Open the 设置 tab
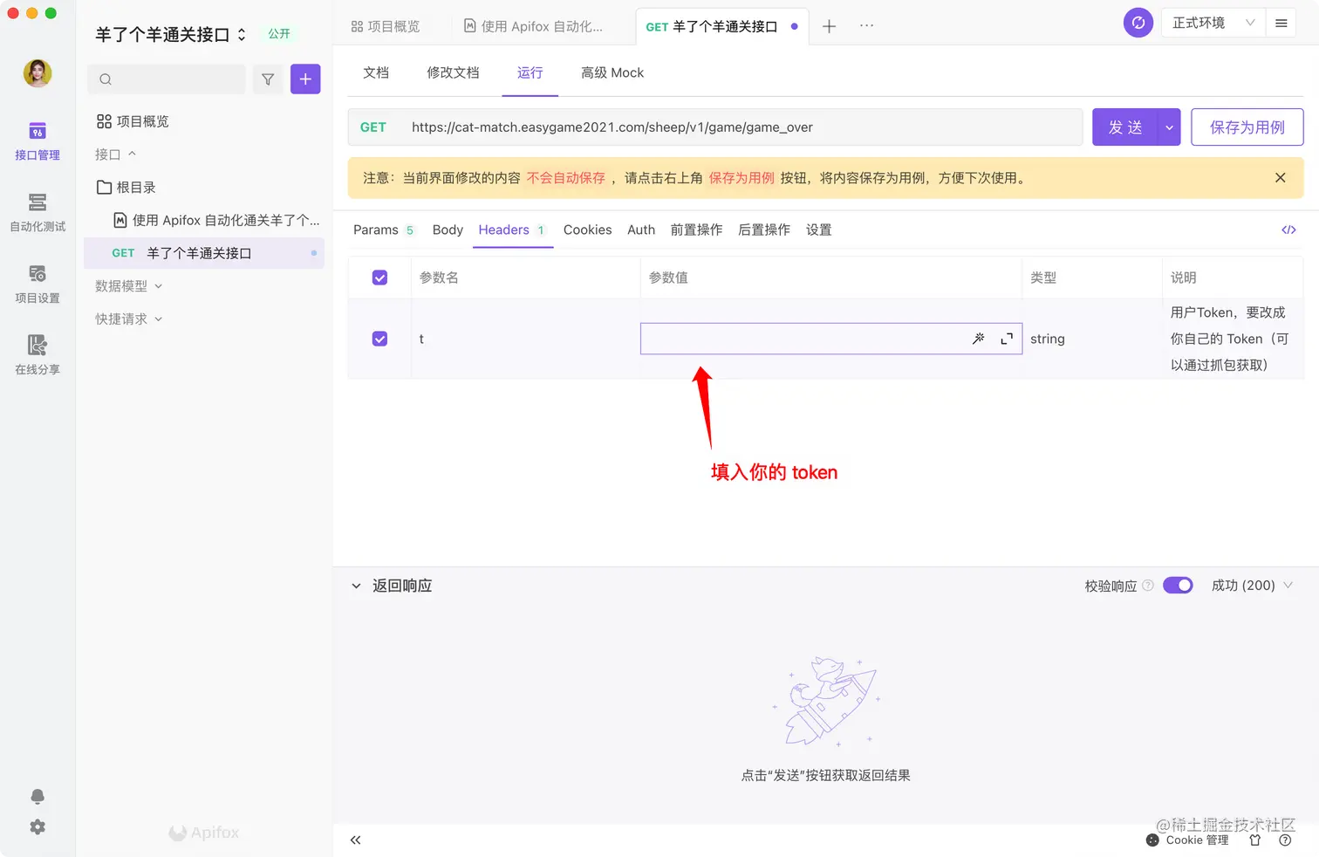Screen dimensions: 1319x857 pos(818,230)
